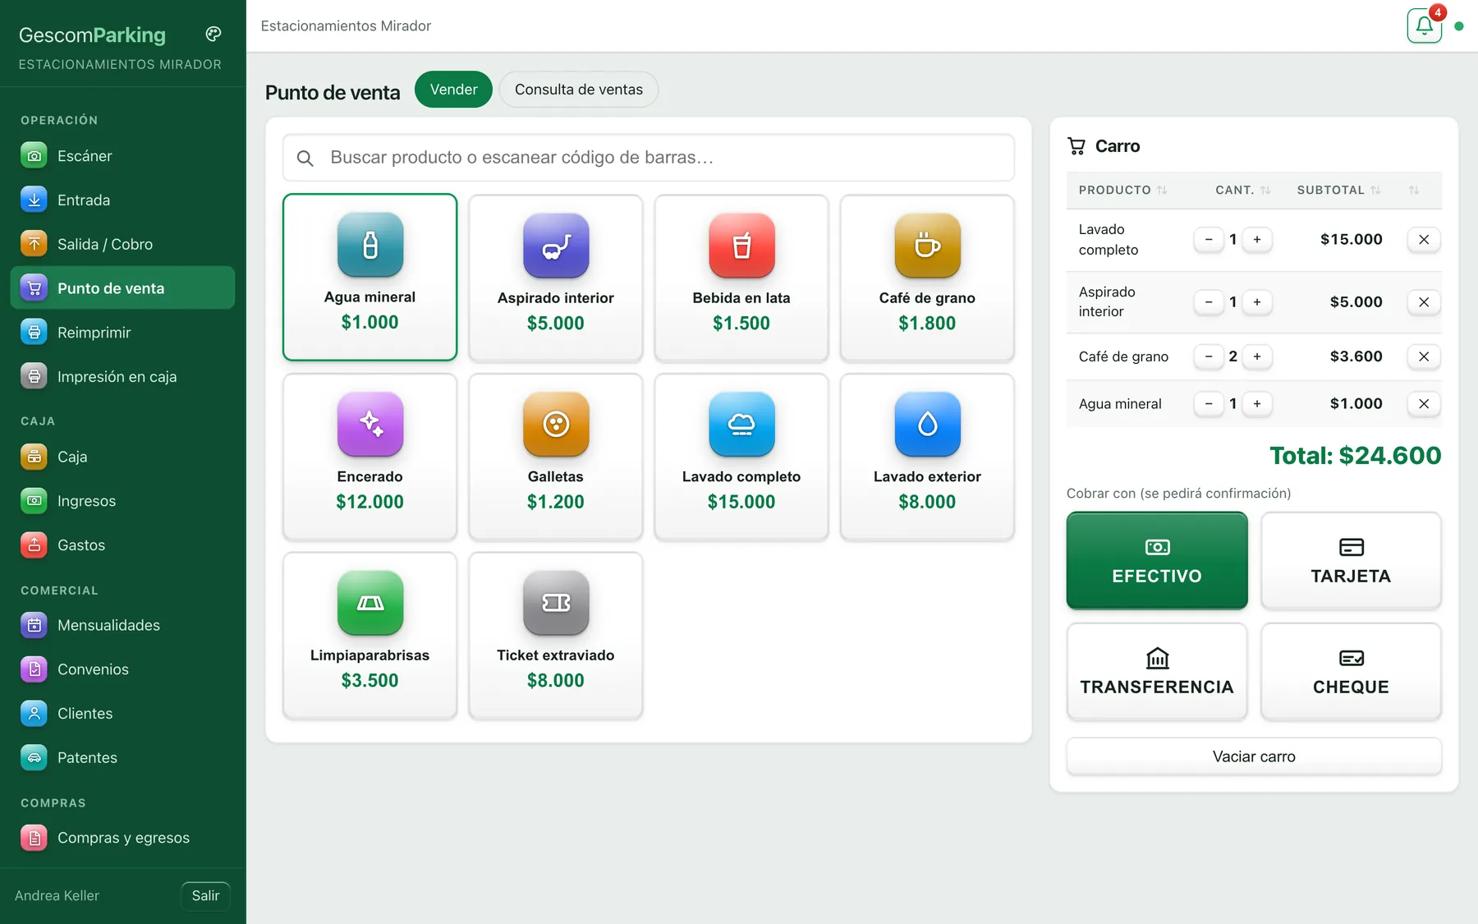1478x924 pixels.
Task: Remove Aspirado interior from cart
Action: pyautogui.click(x=1424, y=302)
